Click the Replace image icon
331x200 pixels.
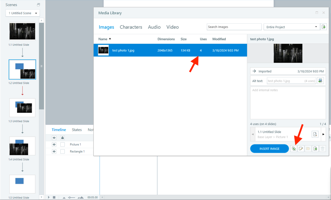294,149
